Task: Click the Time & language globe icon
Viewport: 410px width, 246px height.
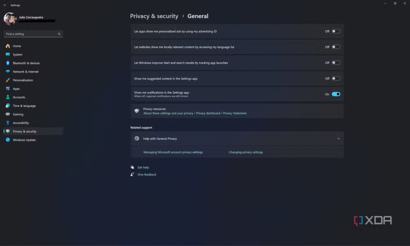Action: coord(8,106)
